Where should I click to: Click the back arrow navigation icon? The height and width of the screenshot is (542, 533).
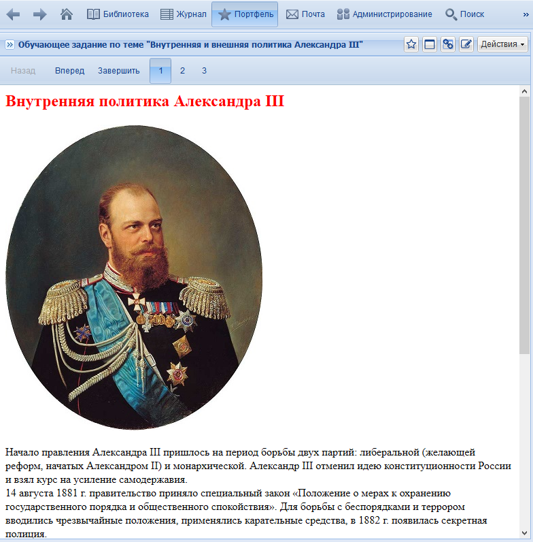click(x=13, y=14)
